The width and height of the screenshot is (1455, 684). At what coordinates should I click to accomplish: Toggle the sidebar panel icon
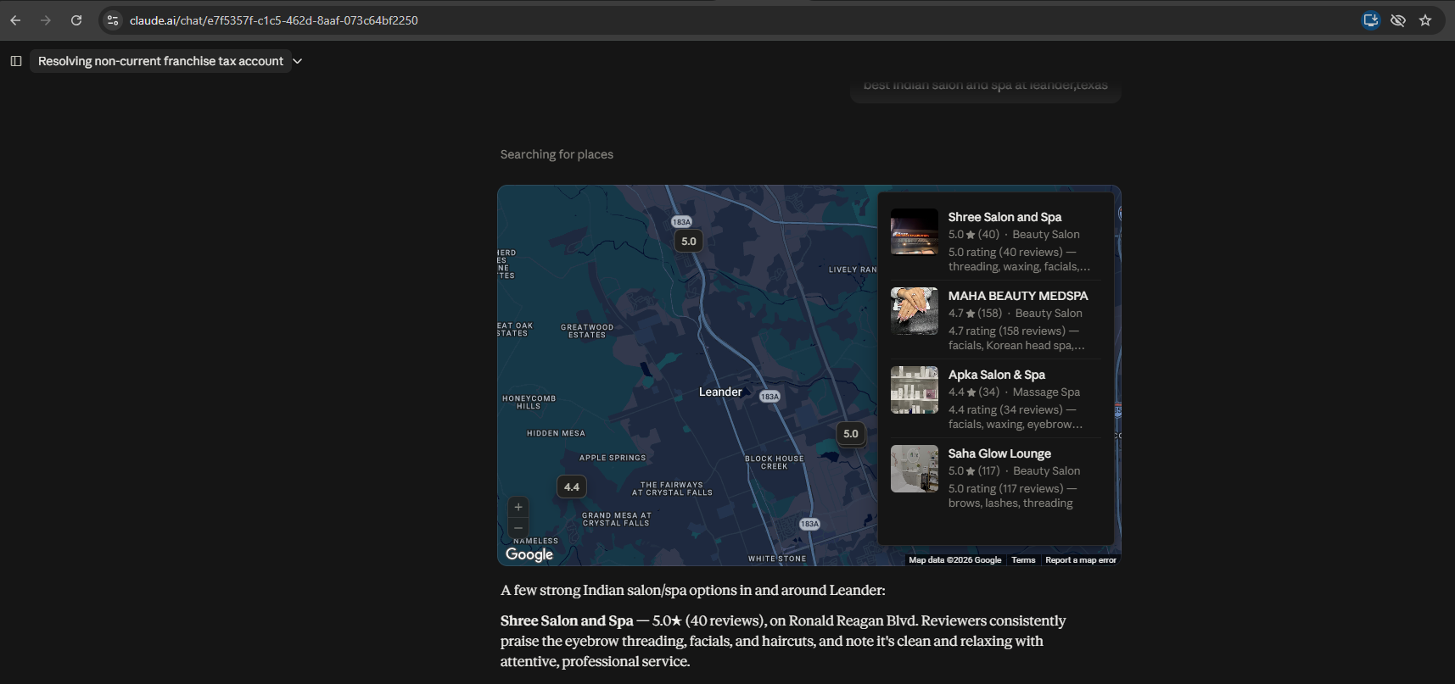(x=15, y=61)
